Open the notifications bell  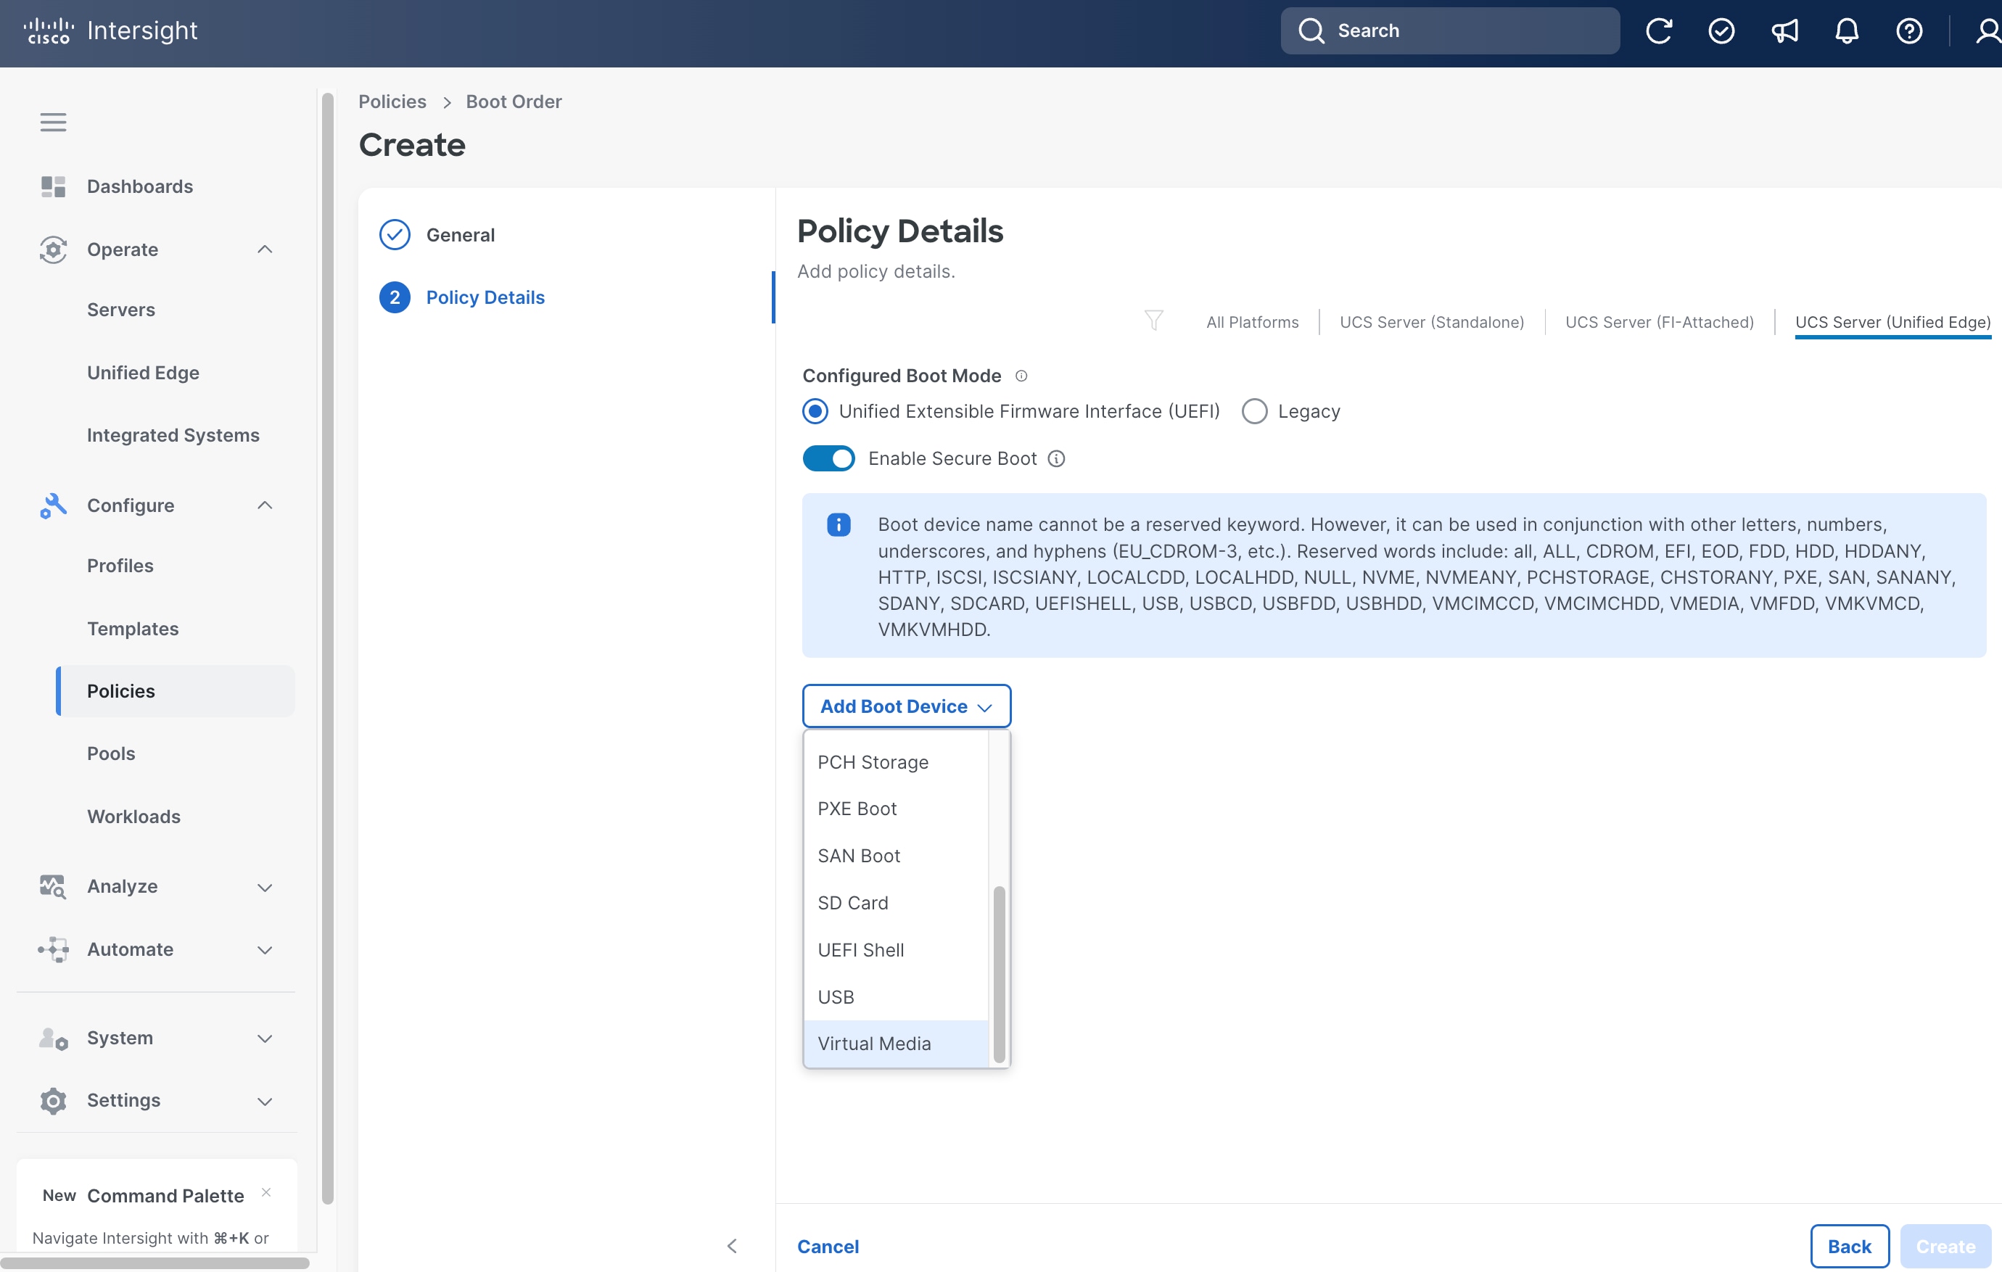pyautogui.click(x=1846, y=30)
